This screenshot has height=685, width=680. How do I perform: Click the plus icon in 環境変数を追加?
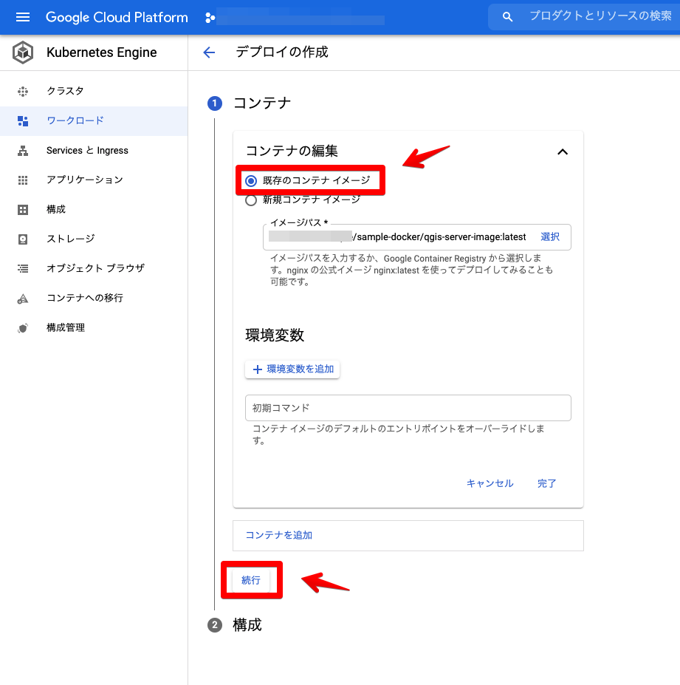click(258, 369)
